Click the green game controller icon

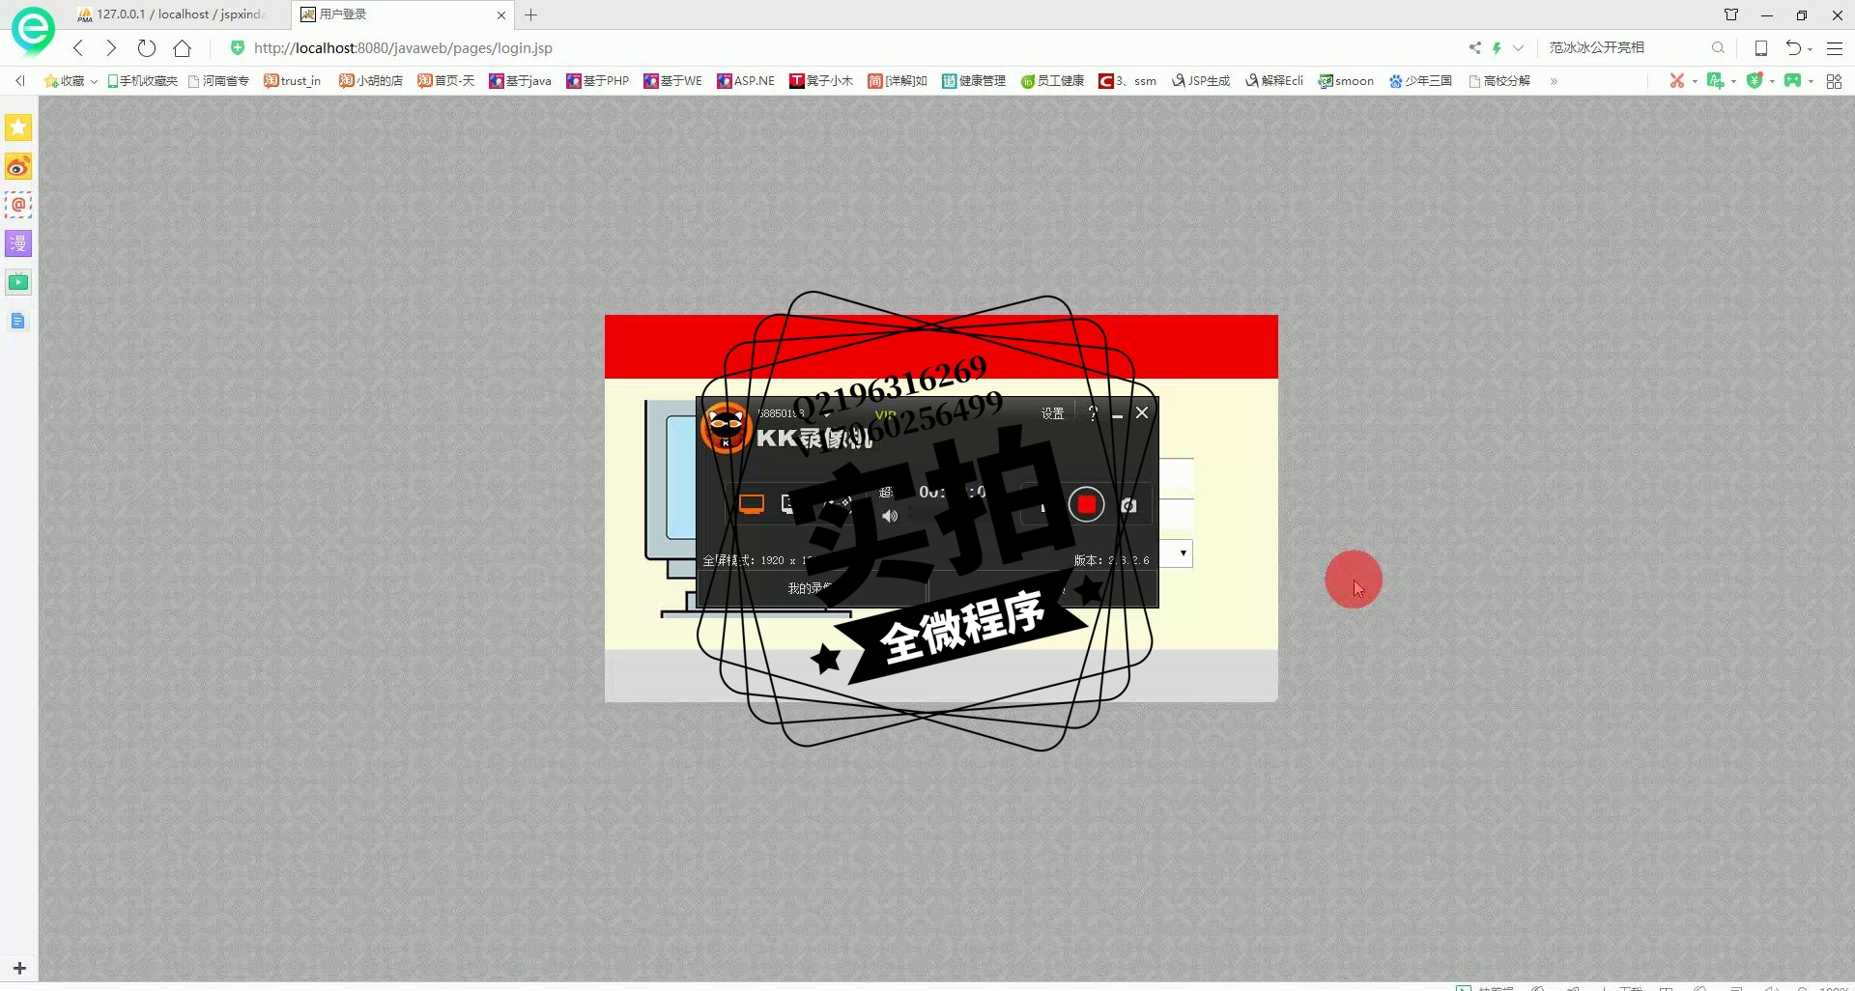tap(1793, 80)
